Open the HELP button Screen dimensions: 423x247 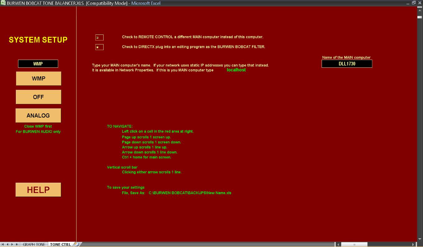38,190
